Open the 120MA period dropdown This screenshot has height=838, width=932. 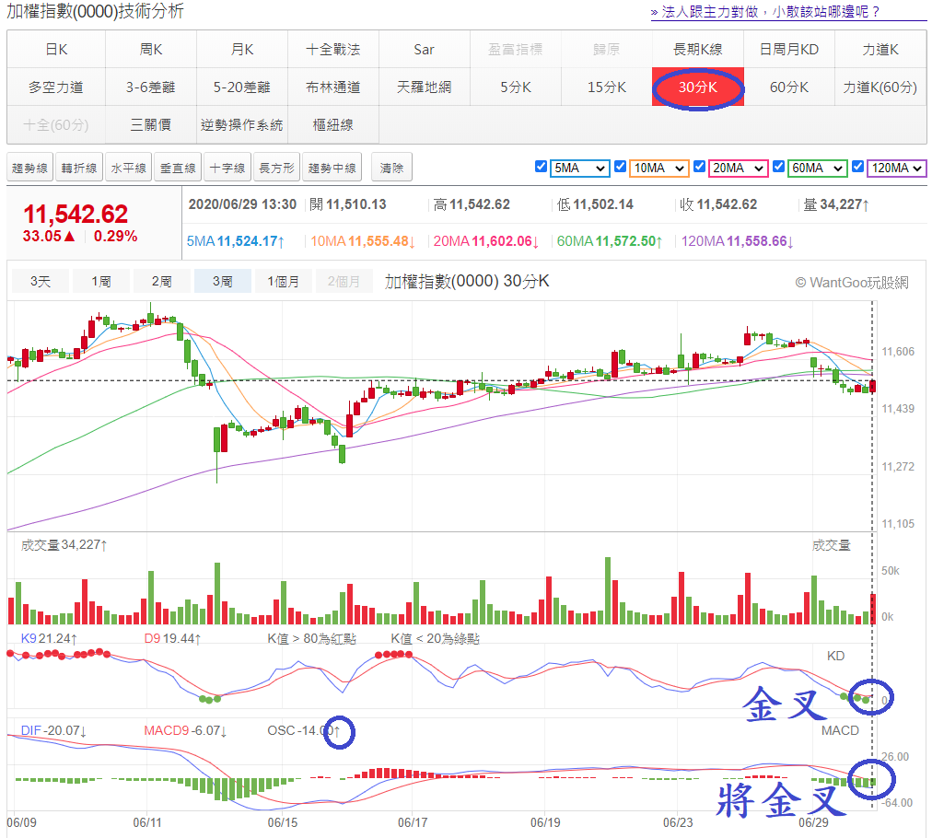(x=896, y=169)
